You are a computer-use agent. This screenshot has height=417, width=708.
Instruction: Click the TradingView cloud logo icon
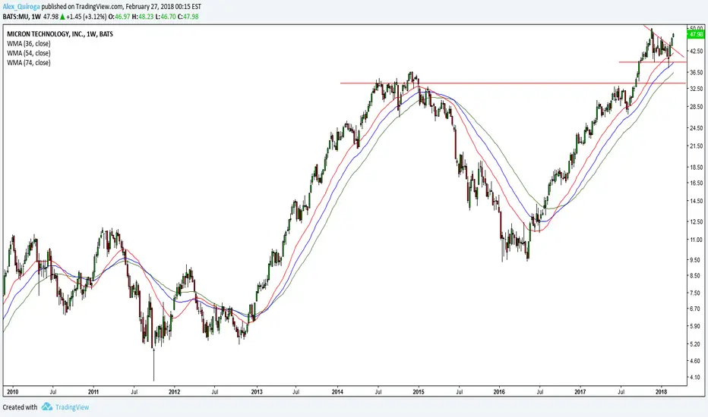pos(46,407)
